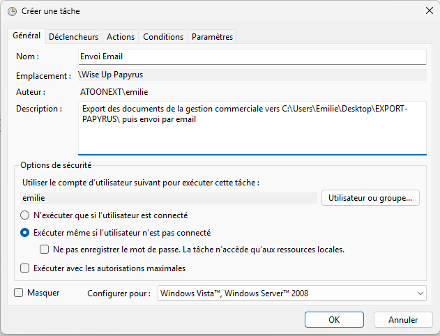The height and width of the screenshot is (336, 440).
Task: Check Exécuter avec les autorisations maximales
Action: [25, 268]
